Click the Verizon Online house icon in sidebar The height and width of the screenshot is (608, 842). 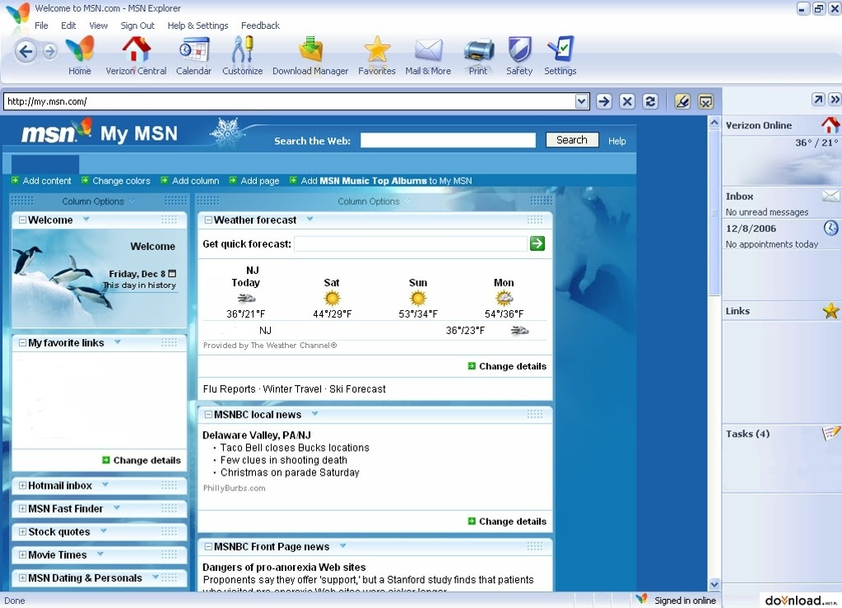[x=830, y=125]
